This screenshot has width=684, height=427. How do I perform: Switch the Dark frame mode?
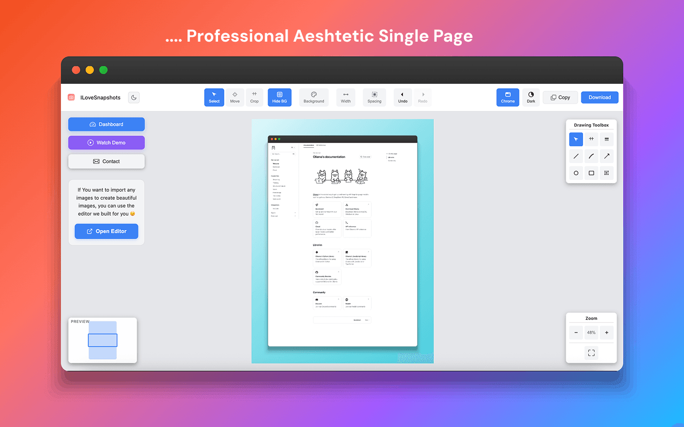(x=531, y=97)
